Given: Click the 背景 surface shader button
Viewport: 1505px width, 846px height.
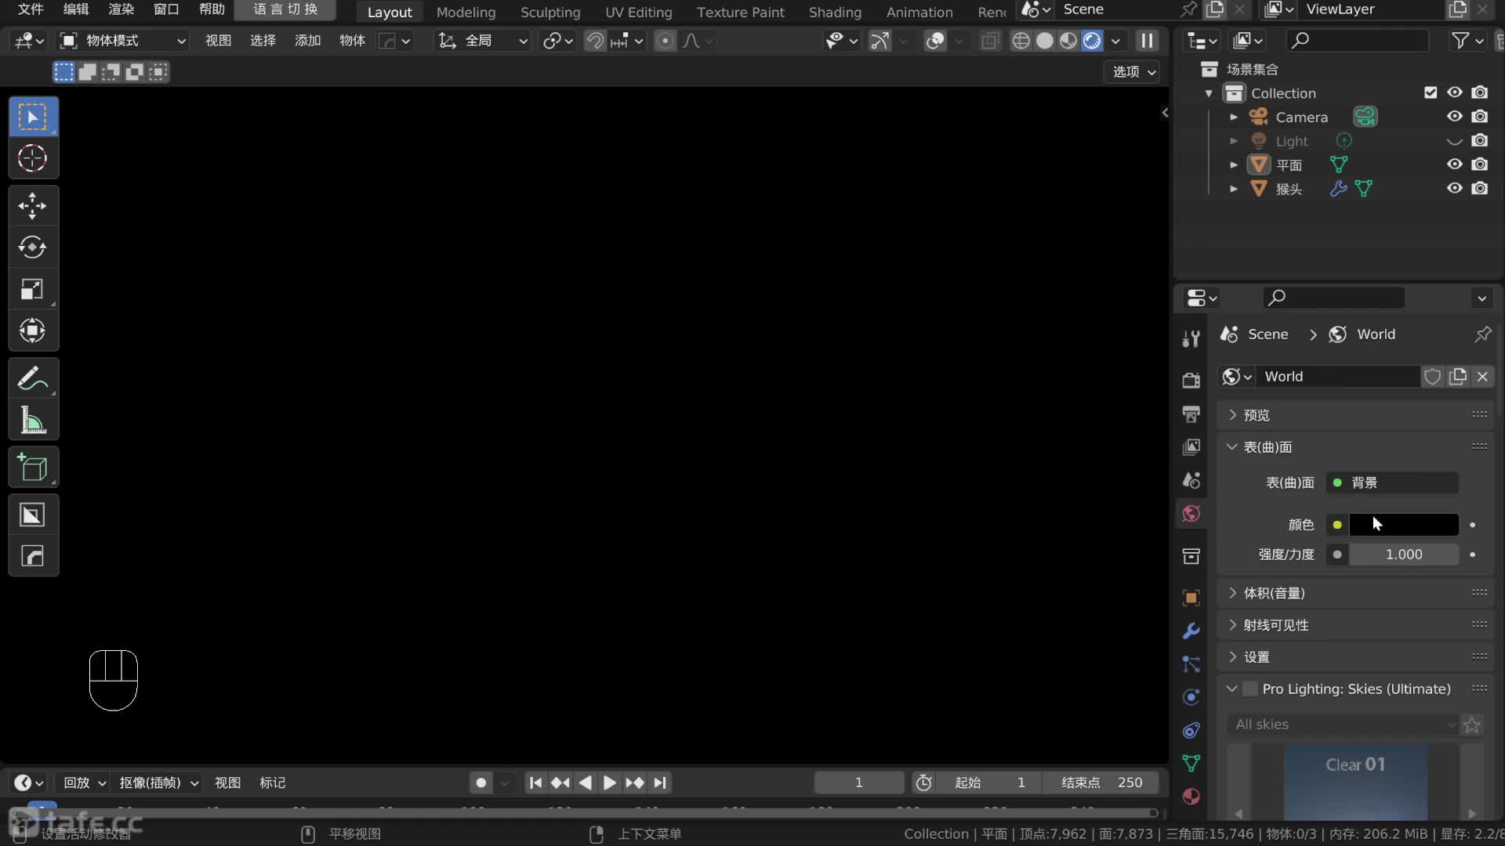Looking at the screenshot, I should pos(1392,483).
